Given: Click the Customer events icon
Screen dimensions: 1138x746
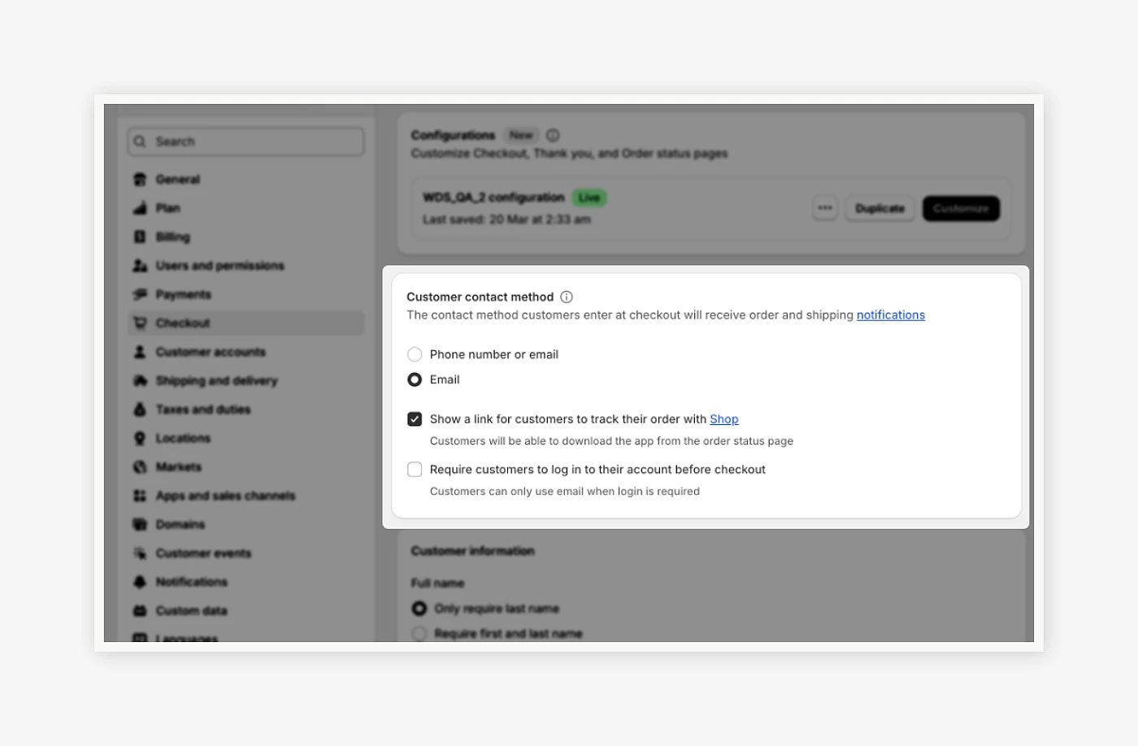Looking at the screenshot, I should 140,553.
